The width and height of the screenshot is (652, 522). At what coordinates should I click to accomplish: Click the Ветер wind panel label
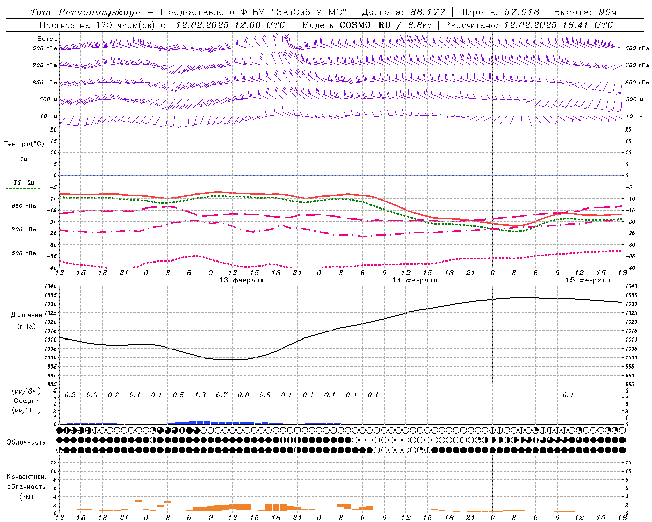(x=47, y=39)
